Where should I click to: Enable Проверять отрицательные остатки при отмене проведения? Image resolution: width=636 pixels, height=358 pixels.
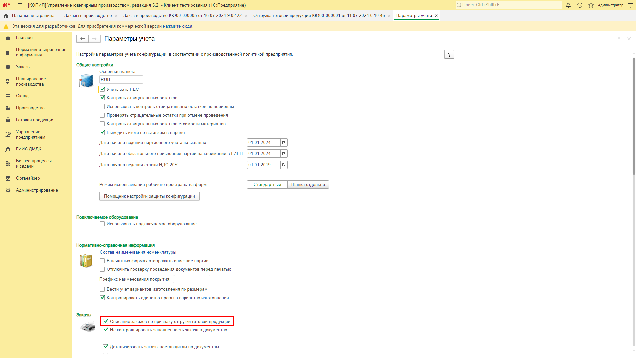pos(102,115)
